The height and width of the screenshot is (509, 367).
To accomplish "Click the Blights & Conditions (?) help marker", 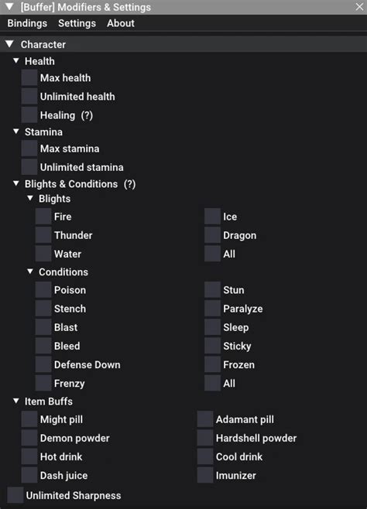I will click(129, 184).
